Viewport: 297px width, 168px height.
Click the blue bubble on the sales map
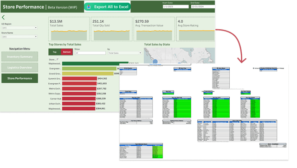[x=155, y=61]
